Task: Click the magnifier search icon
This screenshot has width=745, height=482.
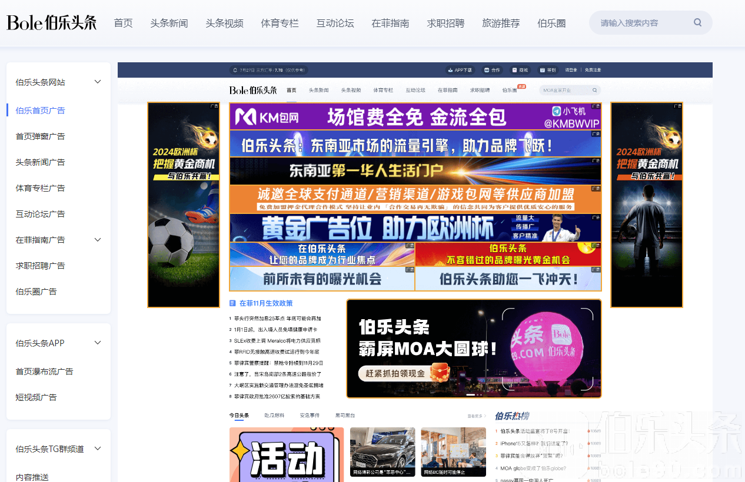Action: pos(697,23)
